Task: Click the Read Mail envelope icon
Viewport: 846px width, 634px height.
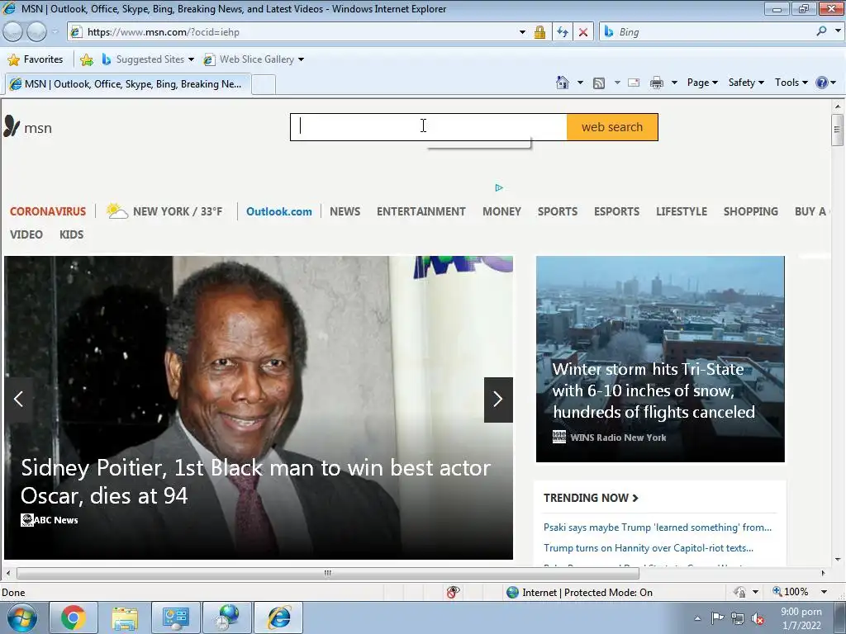Action: pyautogui.click(x=634, y=83)
